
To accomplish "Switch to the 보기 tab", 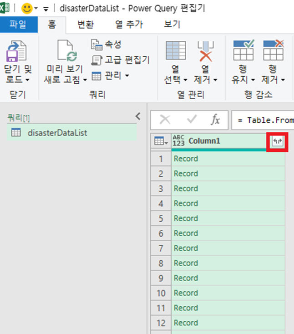I will point(172,24).
